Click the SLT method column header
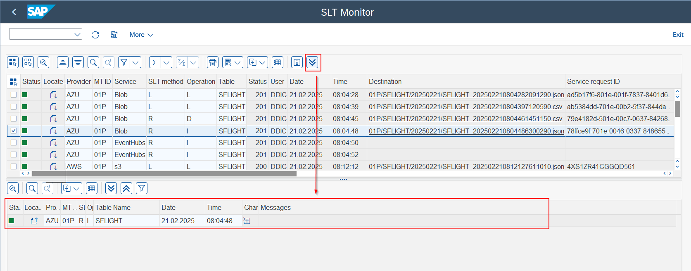Viewport: 691px width, 271px height. [x=166, y=81]
